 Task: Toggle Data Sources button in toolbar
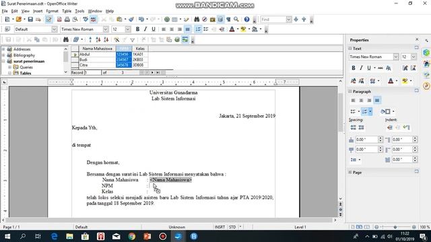point(220,19)
